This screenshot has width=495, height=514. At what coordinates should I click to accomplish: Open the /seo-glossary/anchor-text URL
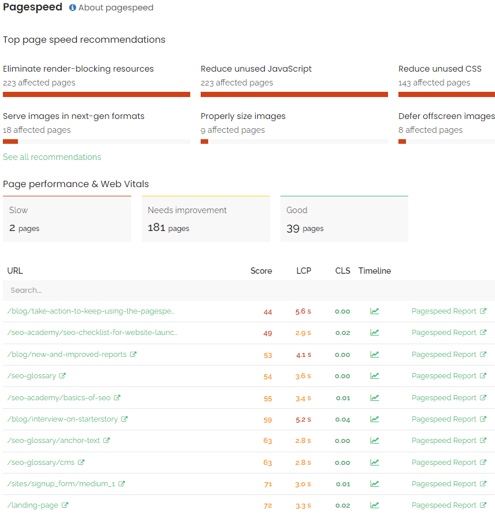coord(54,440)
